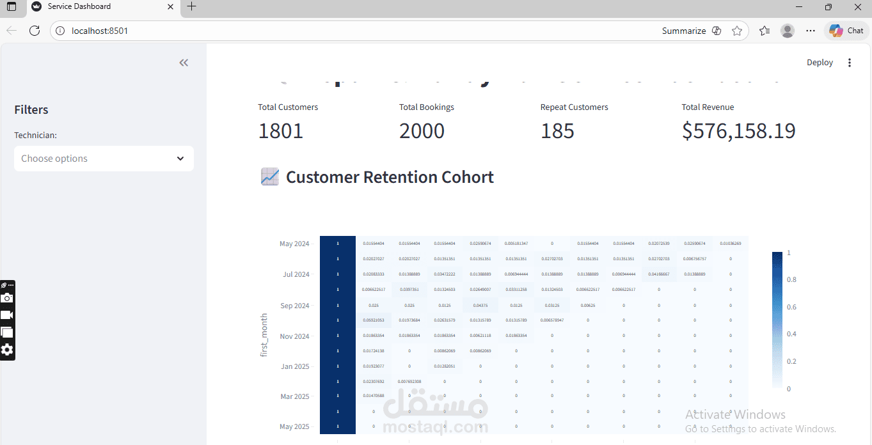Click the Technician: label
The width and height of the screenshot is (872, 445).
click(36, 136)
